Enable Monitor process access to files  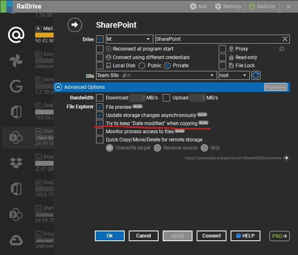[100, 132]
